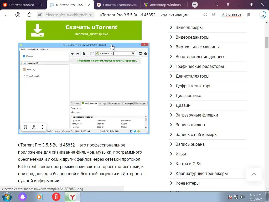
Task: Reload the page with the refresh icon
Action: coord(29,15)
